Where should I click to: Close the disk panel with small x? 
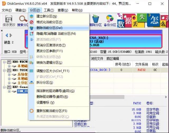tap(2, 31)
